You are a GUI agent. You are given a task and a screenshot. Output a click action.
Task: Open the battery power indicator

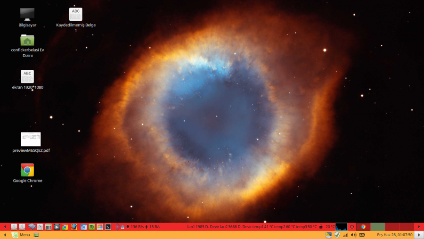point(362,235)
